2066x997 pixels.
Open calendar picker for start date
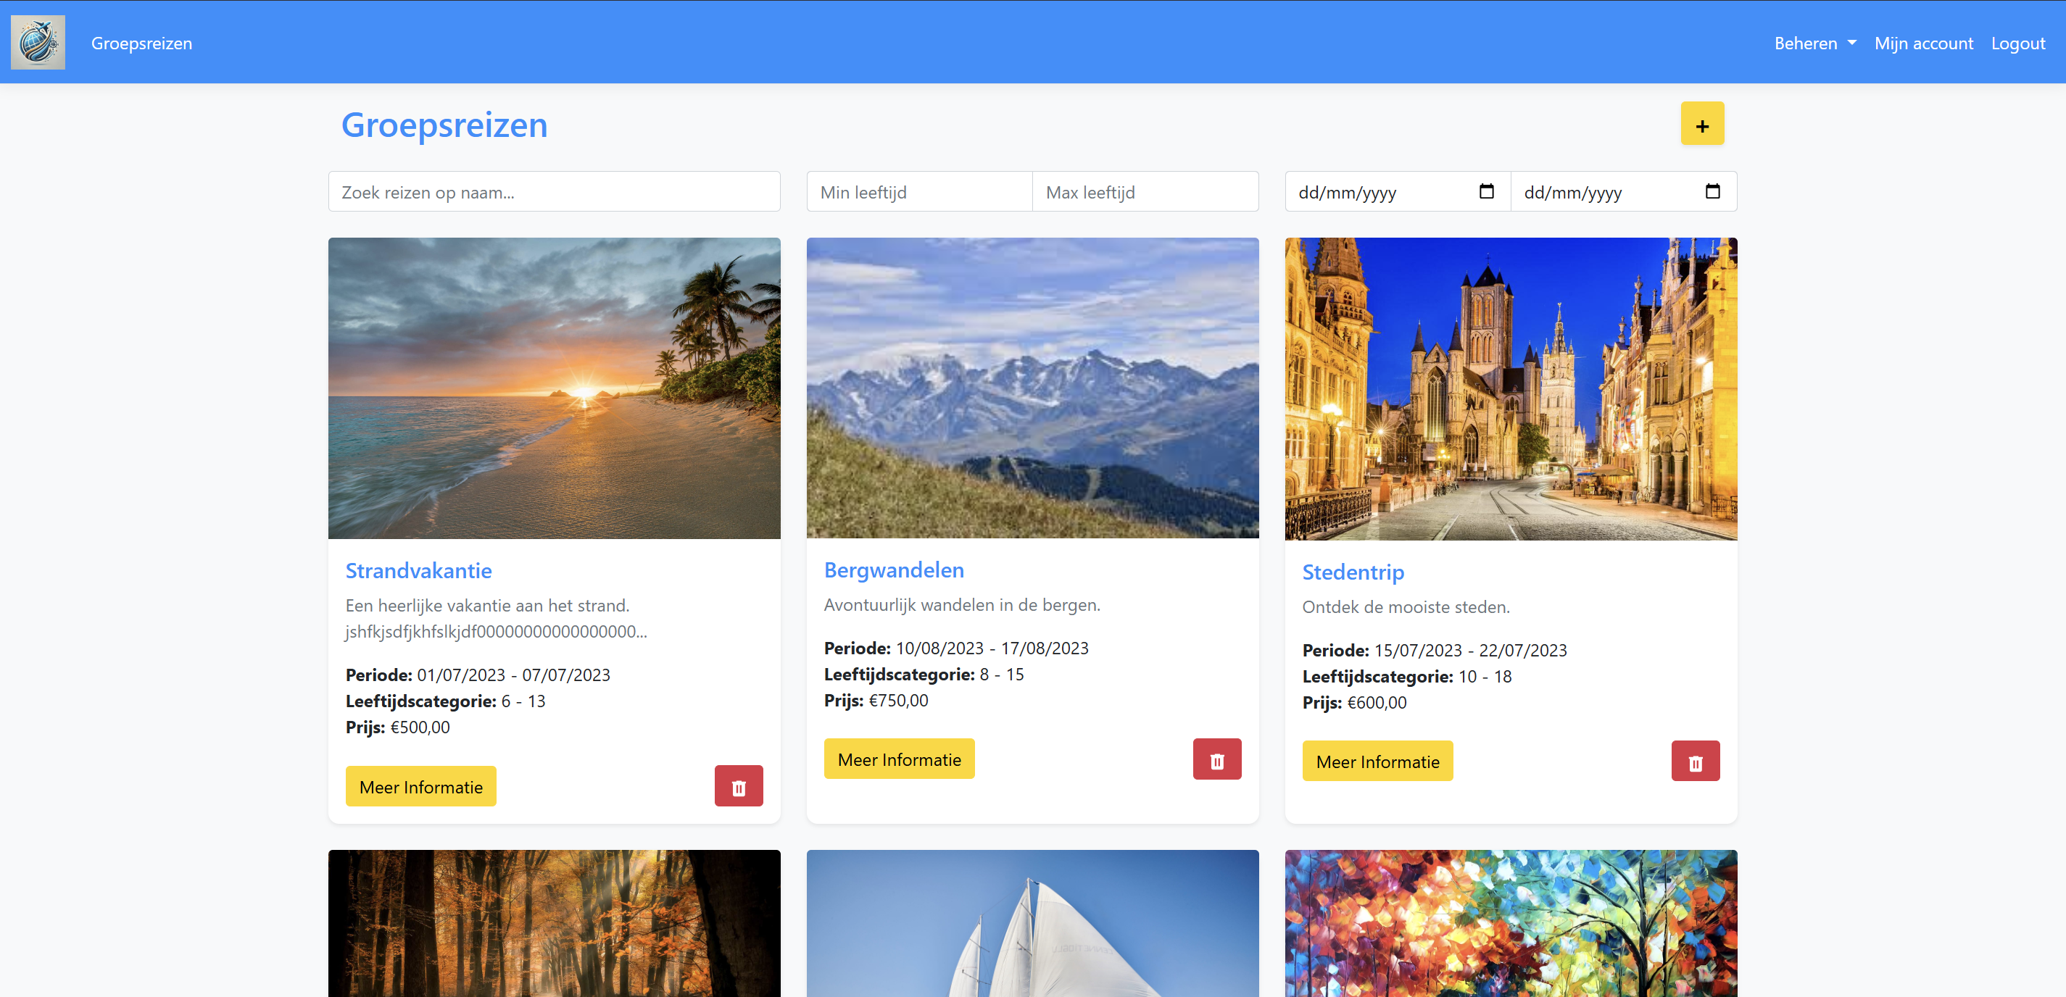click(x=1486, y=191)
